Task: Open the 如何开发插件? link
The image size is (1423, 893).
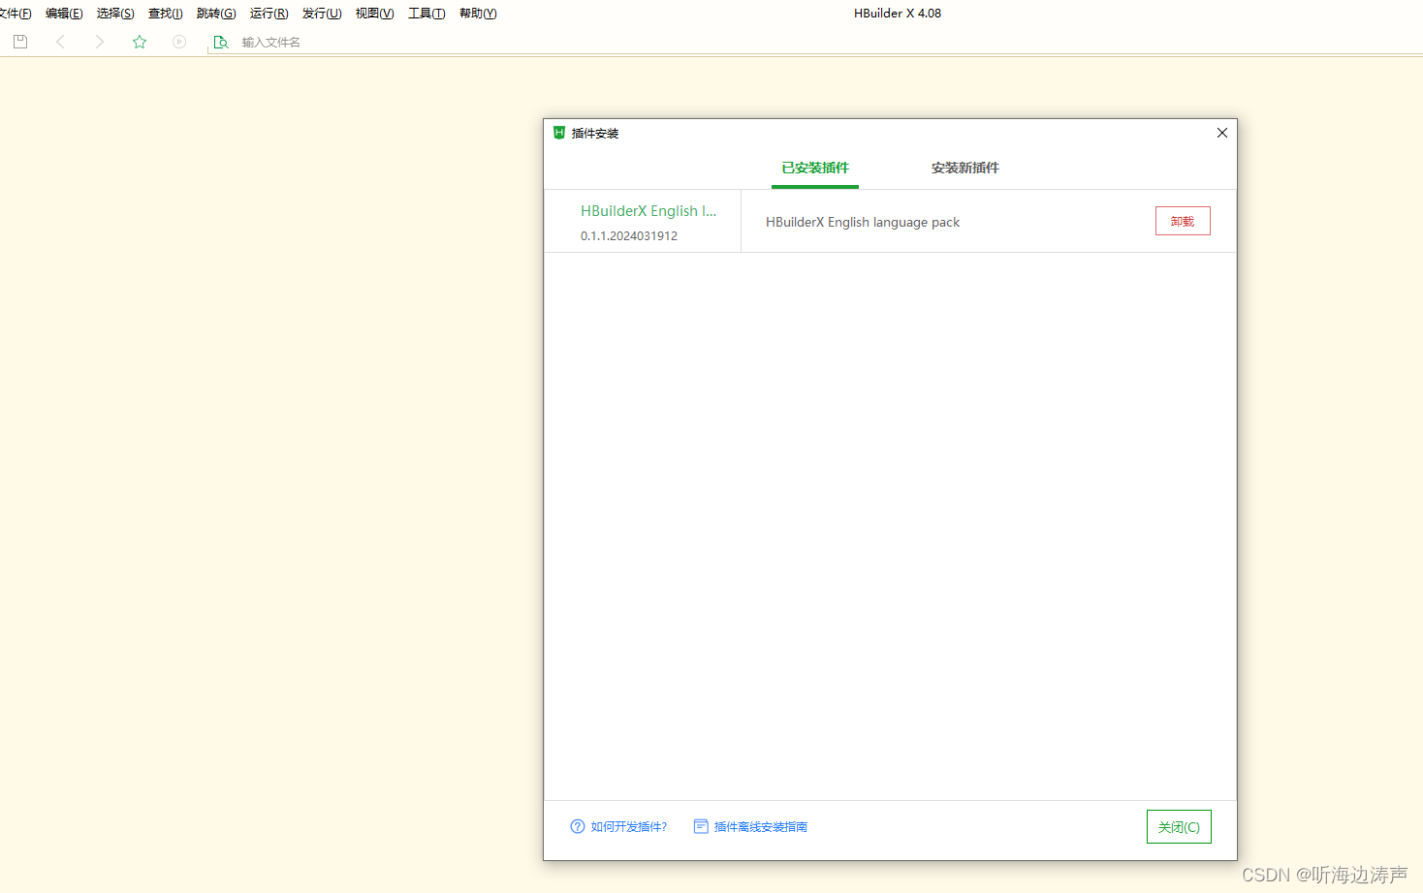Action: pyautogui.click(x=629, y=826)
